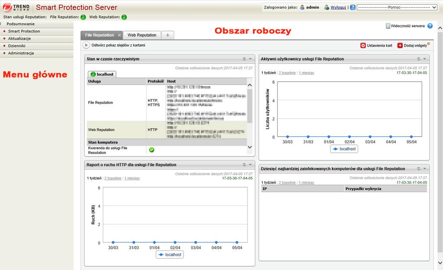443x270 pixels.
Task: Select 1 miesiąc in top infected computers widget
Action: (x=306, y=182)
